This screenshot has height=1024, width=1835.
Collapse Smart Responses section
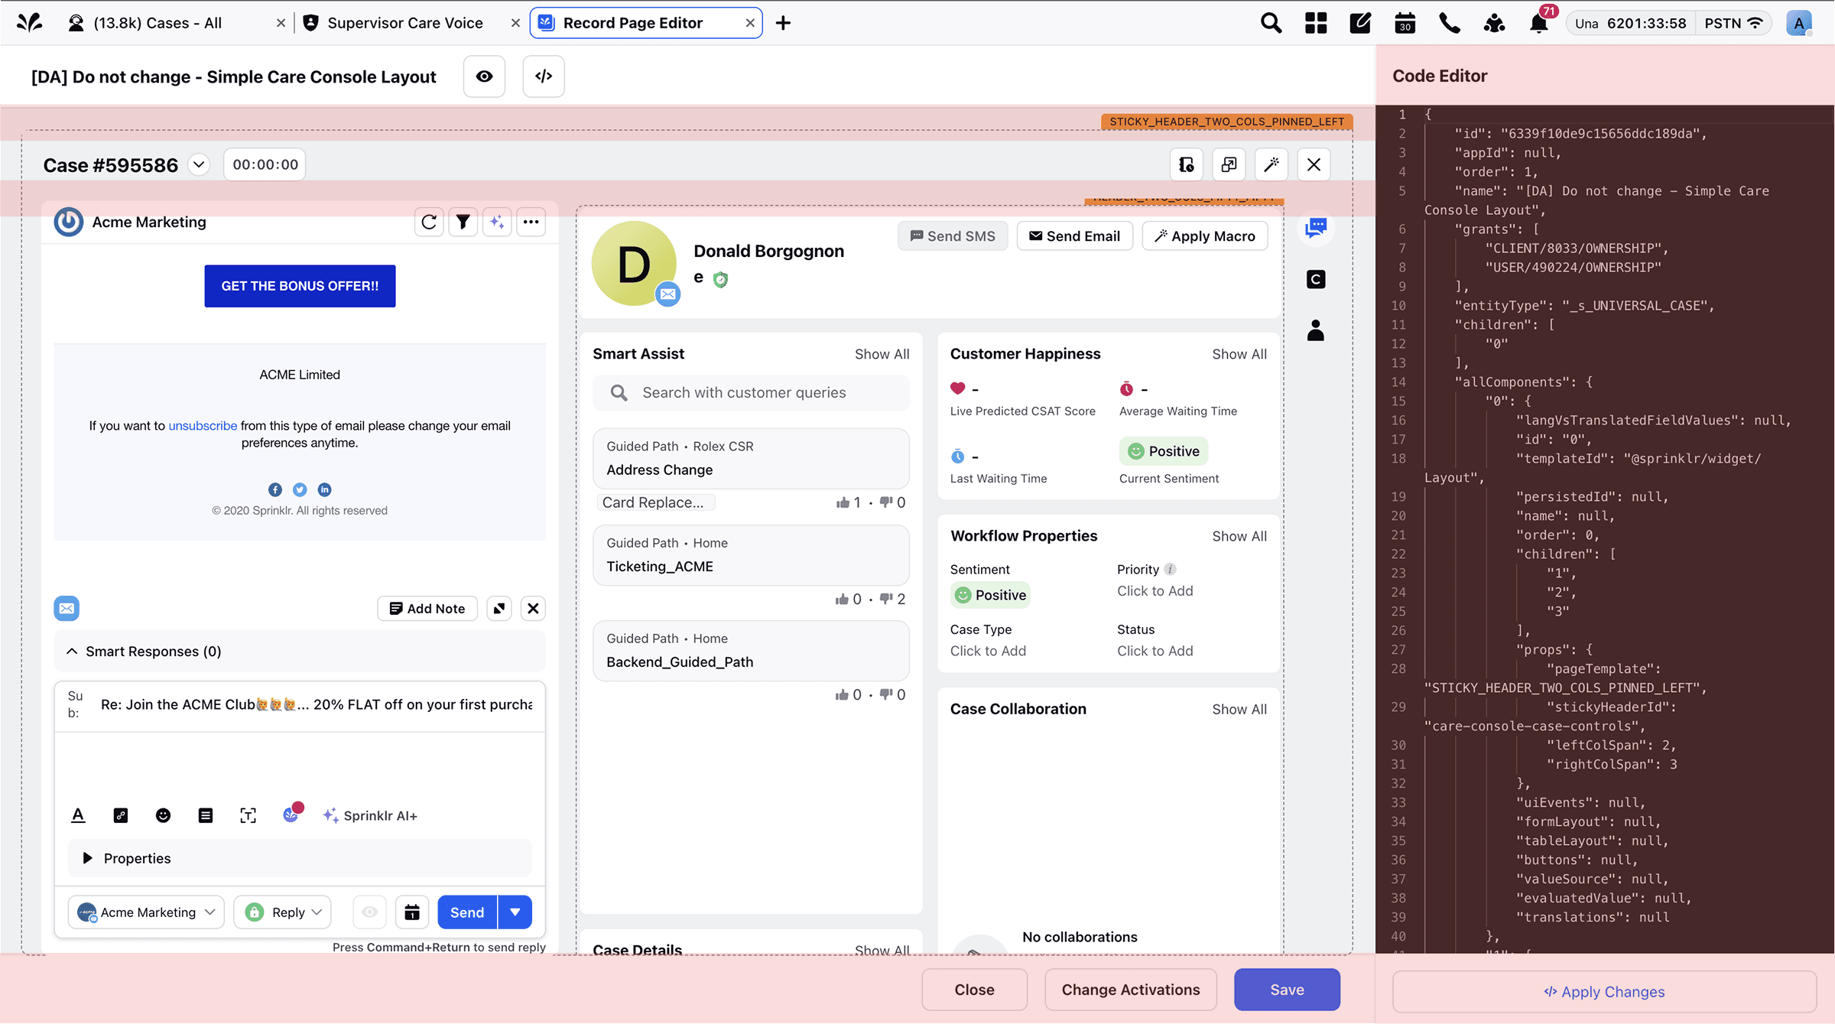[72, 652]
